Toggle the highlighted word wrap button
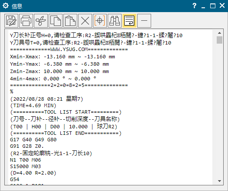The width and height of the screenshot is (228, 191). pos(129,21)
